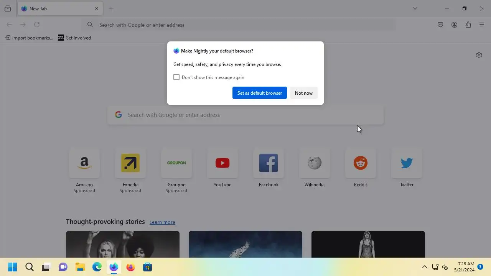Expand the list all tabs chevron
The width and height of the screenshot is (491, 276).
[x=415, y=8]
